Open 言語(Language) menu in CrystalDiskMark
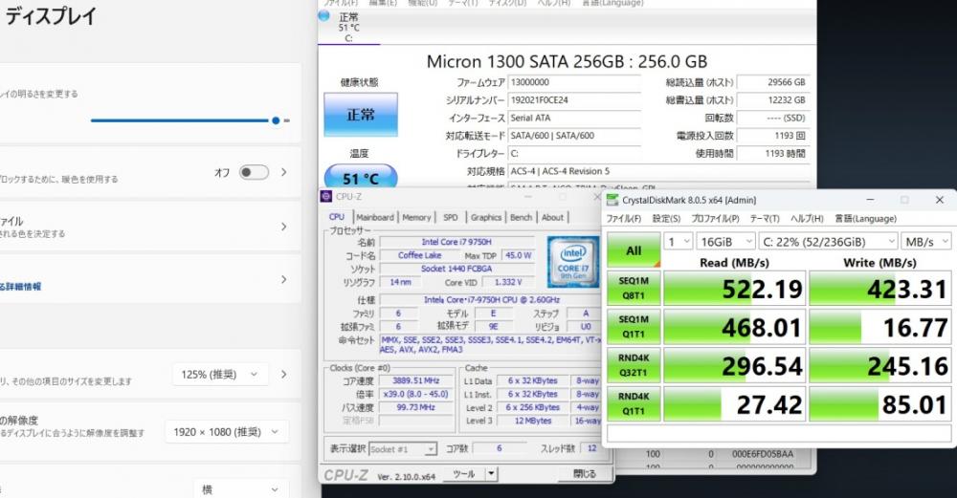The height and width of the screenshot is (498, 957). [x=866, y=219]
